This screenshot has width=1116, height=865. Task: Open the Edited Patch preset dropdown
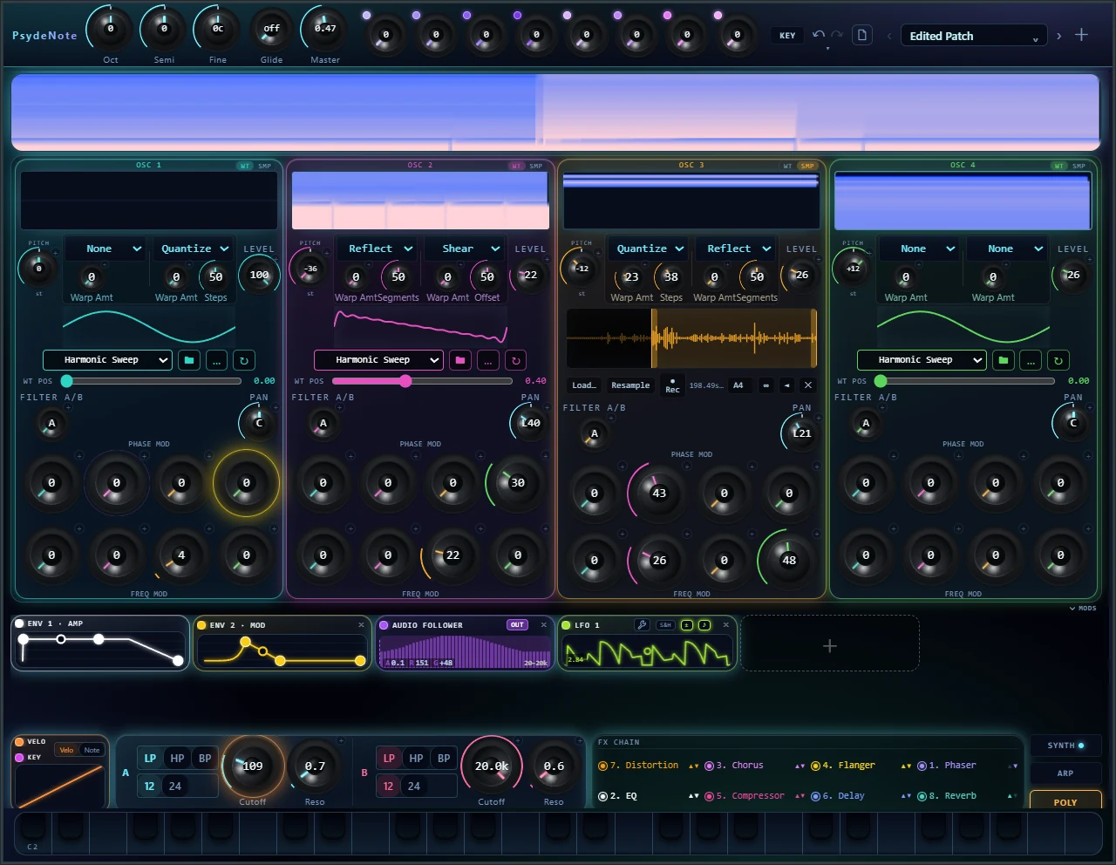tap(973, 36)
